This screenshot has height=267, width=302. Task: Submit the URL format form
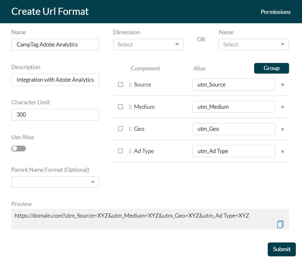pos(281,249)
